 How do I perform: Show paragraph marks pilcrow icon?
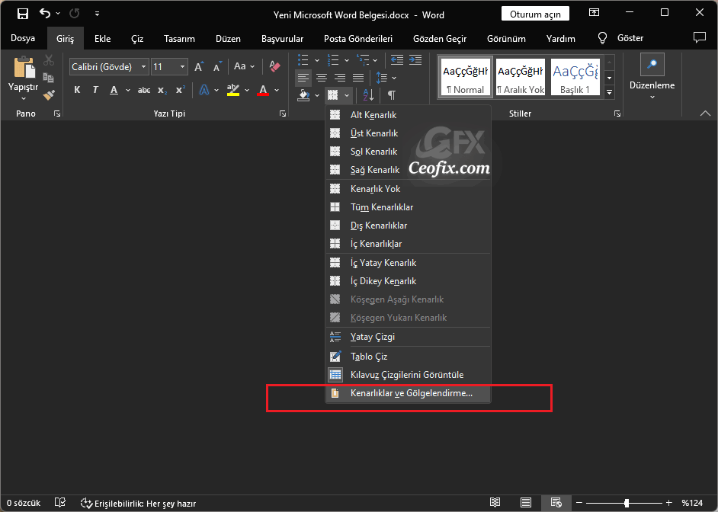[x=392, y=95]
